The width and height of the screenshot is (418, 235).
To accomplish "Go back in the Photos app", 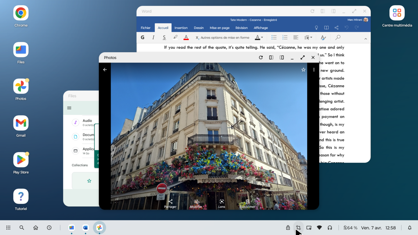I will (x=105, y=70).
